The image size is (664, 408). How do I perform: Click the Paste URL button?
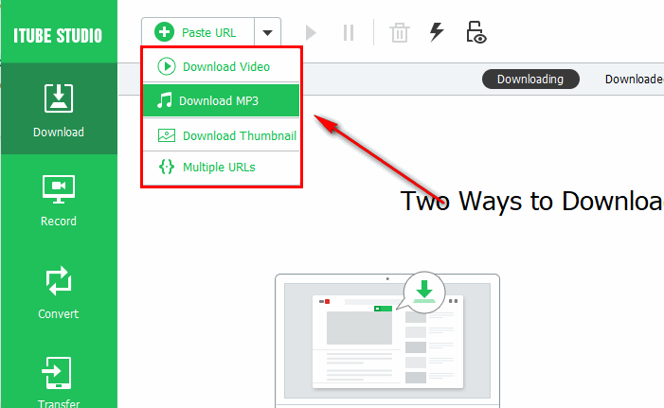(x=198, y=32)
